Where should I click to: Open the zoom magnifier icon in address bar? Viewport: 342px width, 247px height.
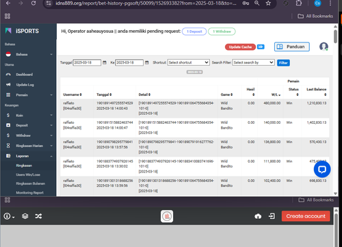[x=257, y=3]
